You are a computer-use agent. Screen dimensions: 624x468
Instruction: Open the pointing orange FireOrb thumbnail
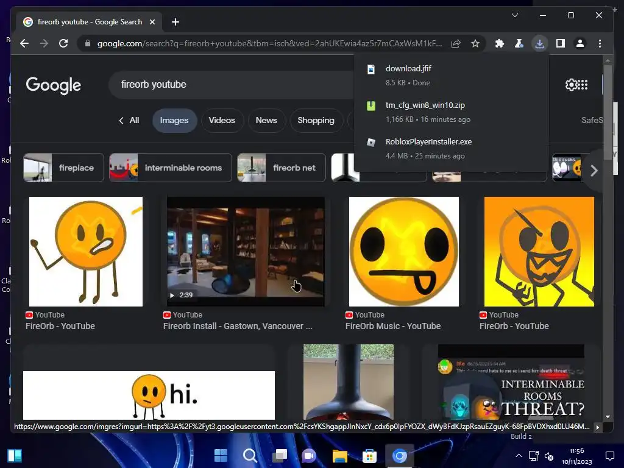(86, 252)
